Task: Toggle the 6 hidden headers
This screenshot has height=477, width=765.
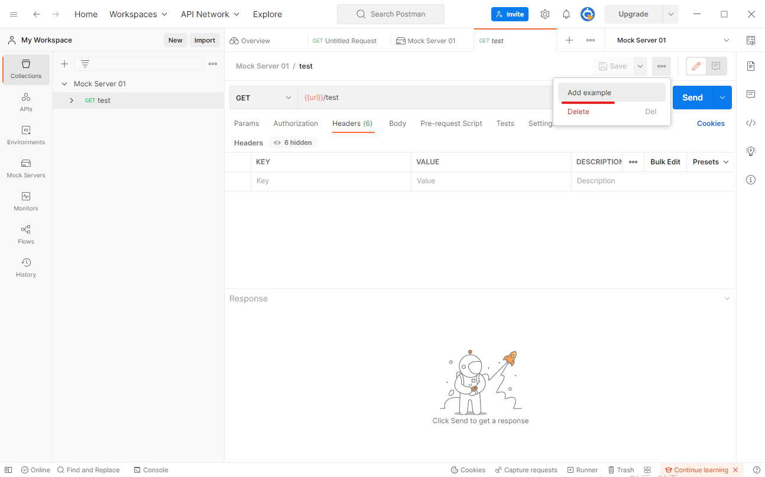Action: point(293,142)
